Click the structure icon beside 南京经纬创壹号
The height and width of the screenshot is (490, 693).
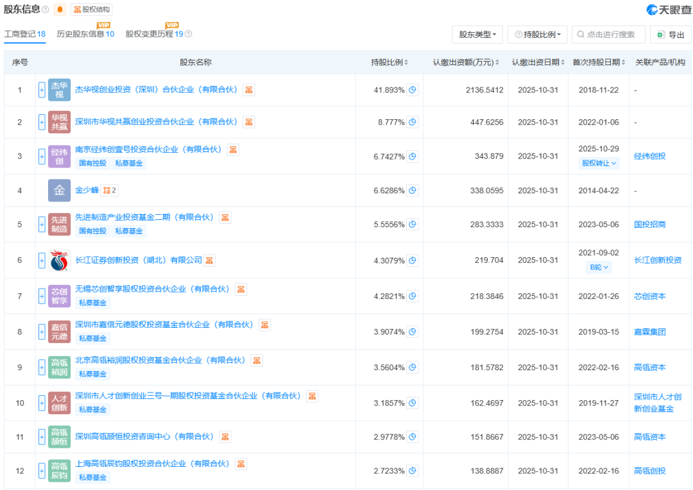[x=233, y=149]
